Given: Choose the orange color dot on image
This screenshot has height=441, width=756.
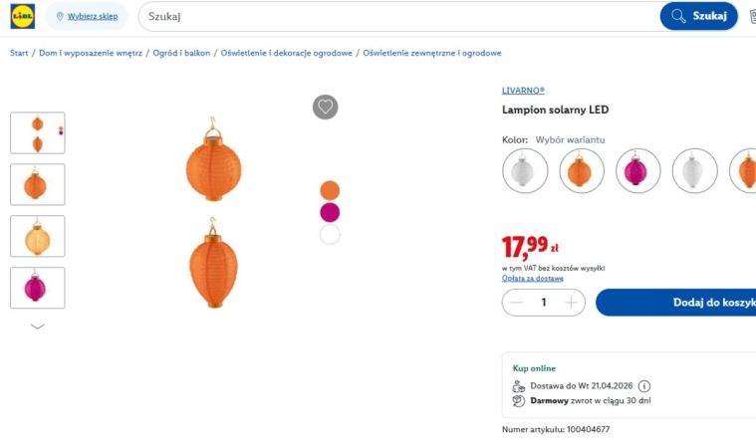Looking at the screenshot, I should [330, 190].
